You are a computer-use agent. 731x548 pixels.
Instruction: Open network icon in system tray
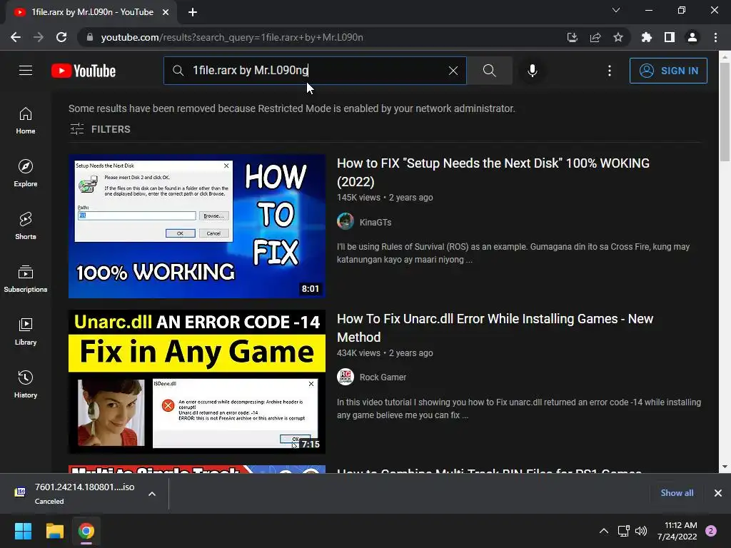click(x=623, y=531)
